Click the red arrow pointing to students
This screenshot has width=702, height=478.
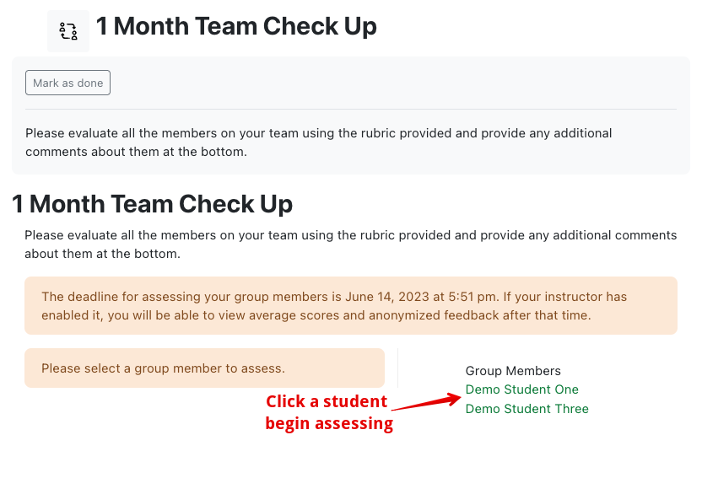click(426, 401)
